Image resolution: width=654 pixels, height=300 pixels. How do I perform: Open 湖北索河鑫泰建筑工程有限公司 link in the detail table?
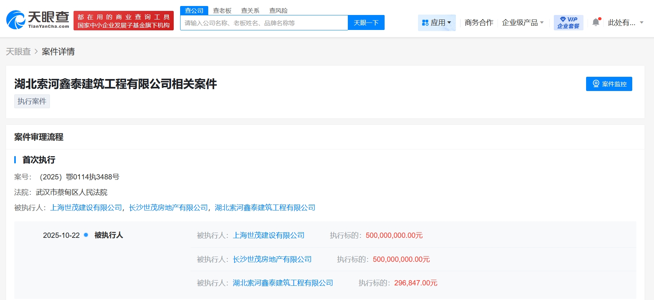[283, 283]
